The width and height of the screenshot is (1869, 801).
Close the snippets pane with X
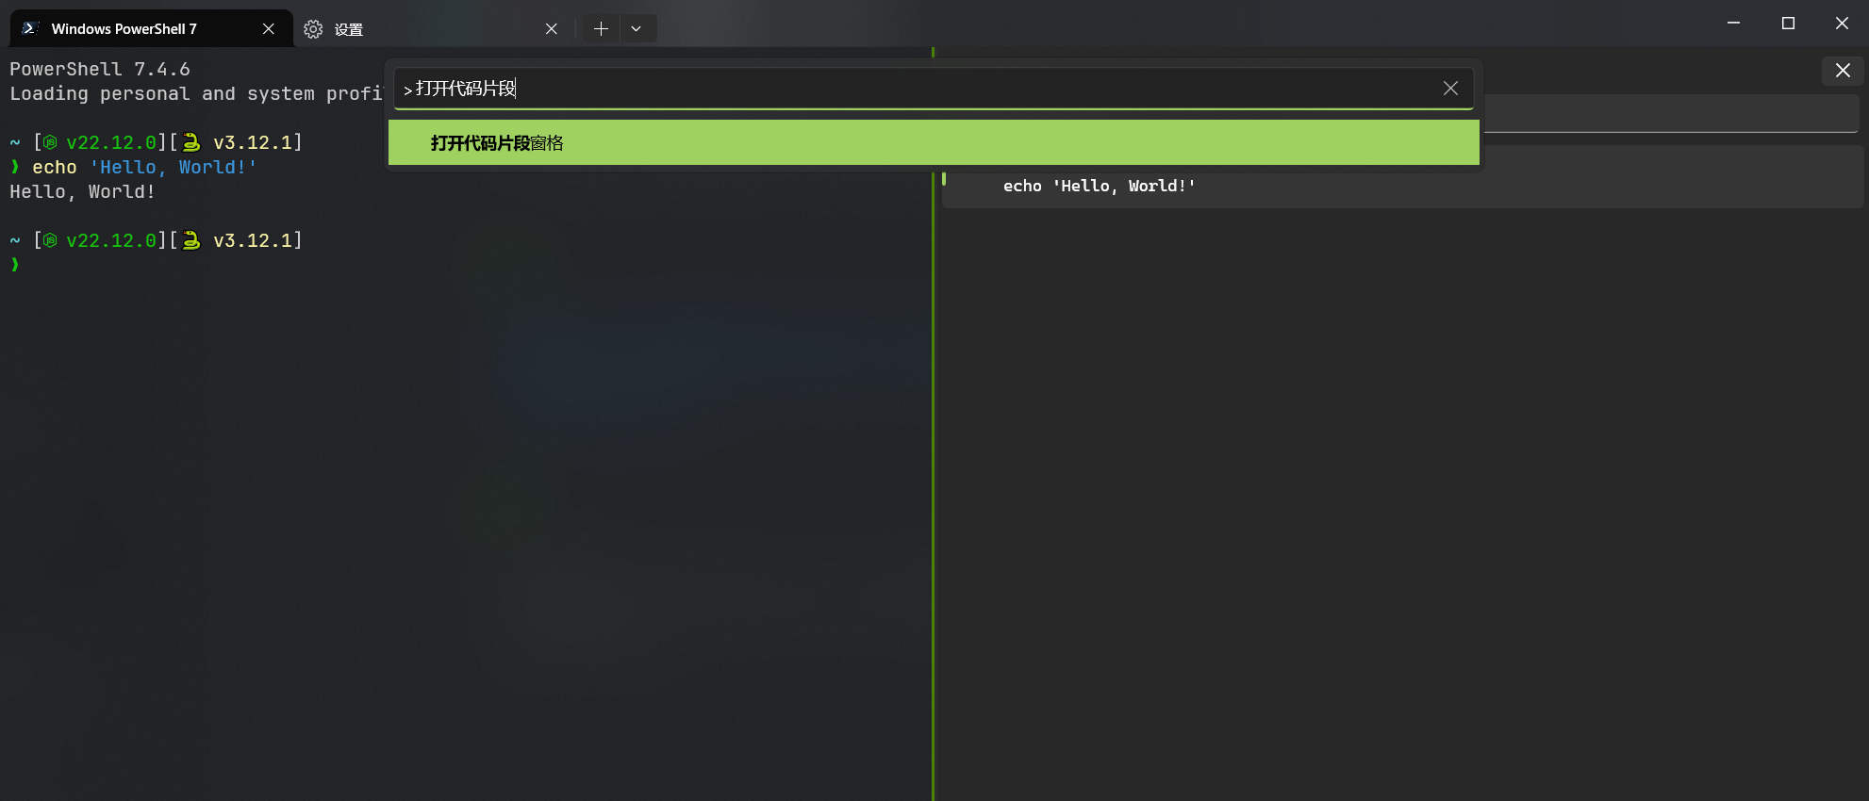[x=1843, y=71]
